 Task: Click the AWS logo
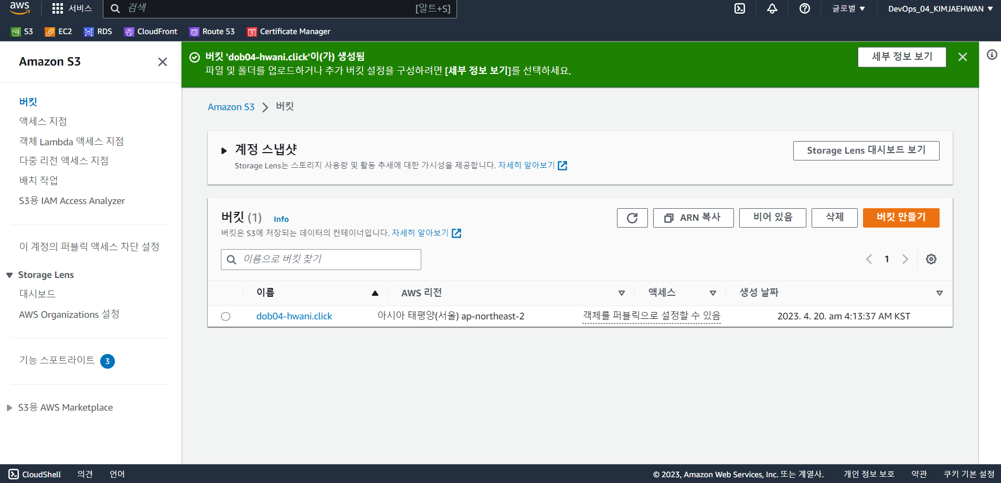click(x=19, y=8)
